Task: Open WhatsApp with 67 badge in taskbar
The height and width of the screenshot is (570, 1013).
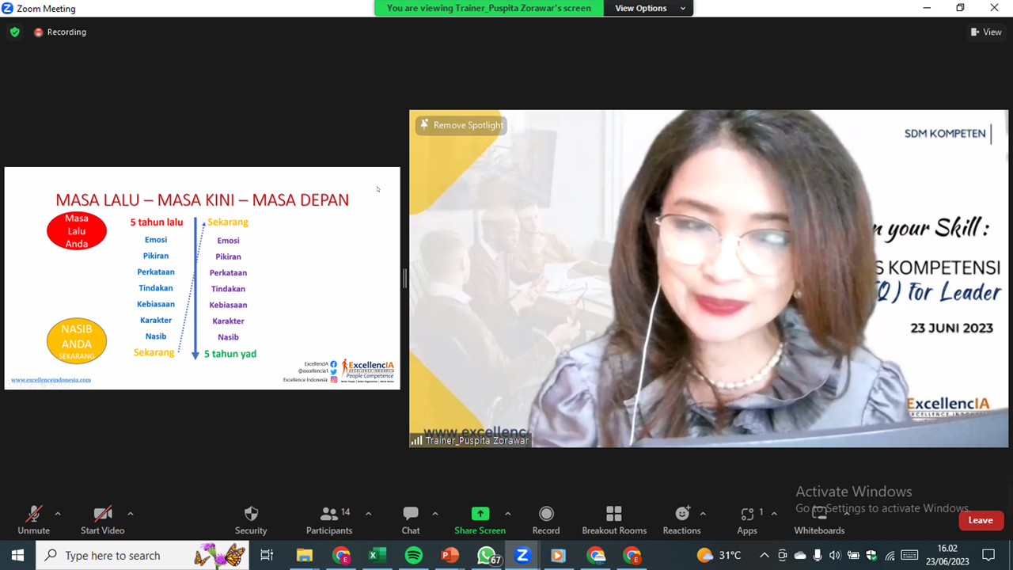Action: [488, 556]
